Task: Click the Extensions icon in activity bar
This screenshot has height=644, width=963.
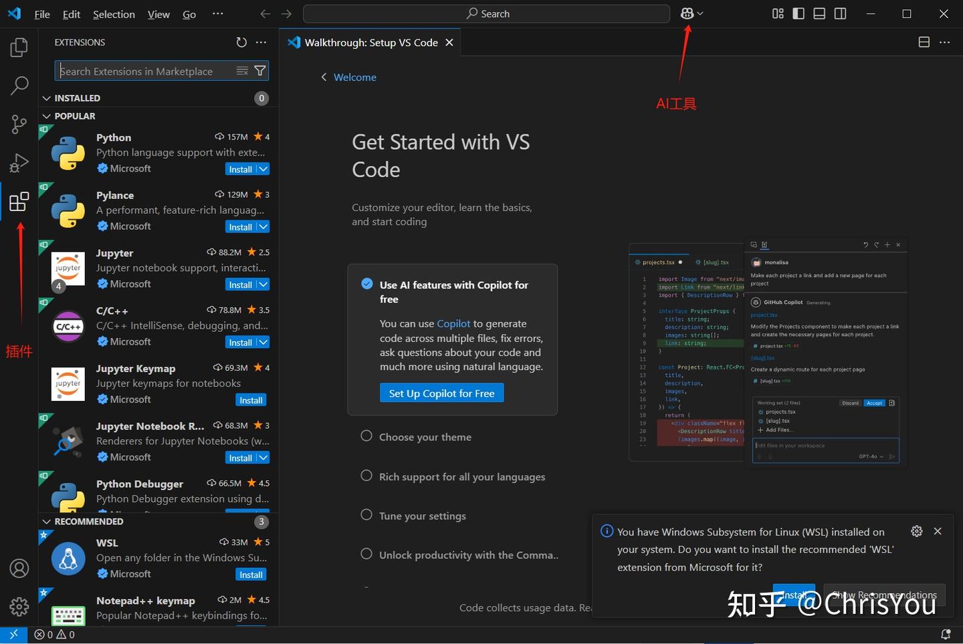Action: [x=19, y=200]
